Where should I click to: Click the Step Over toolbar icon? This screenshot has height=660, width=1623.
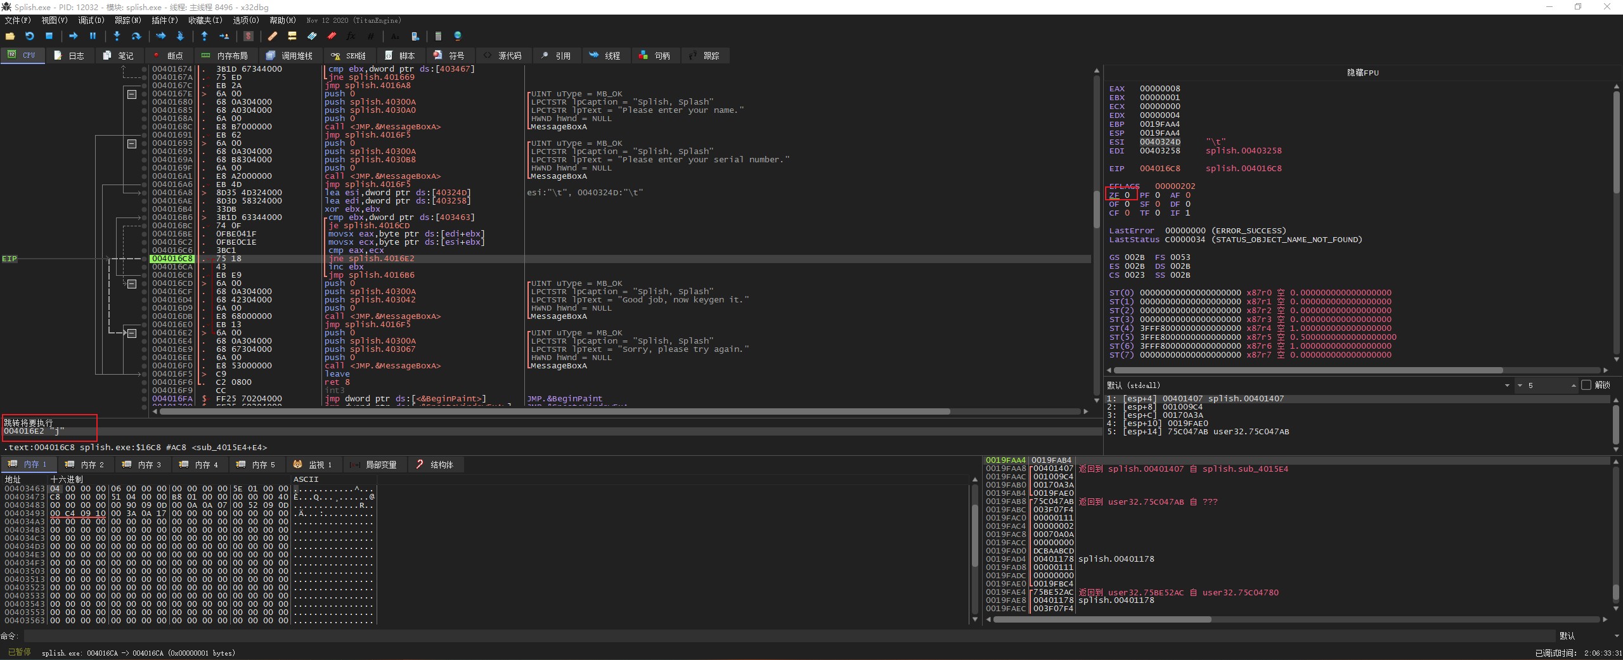pyautogui.click(x=136, y=36)
